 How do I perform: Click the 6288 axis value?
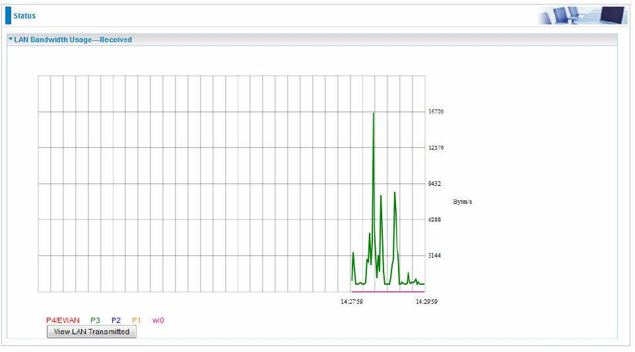coord(434,220)
